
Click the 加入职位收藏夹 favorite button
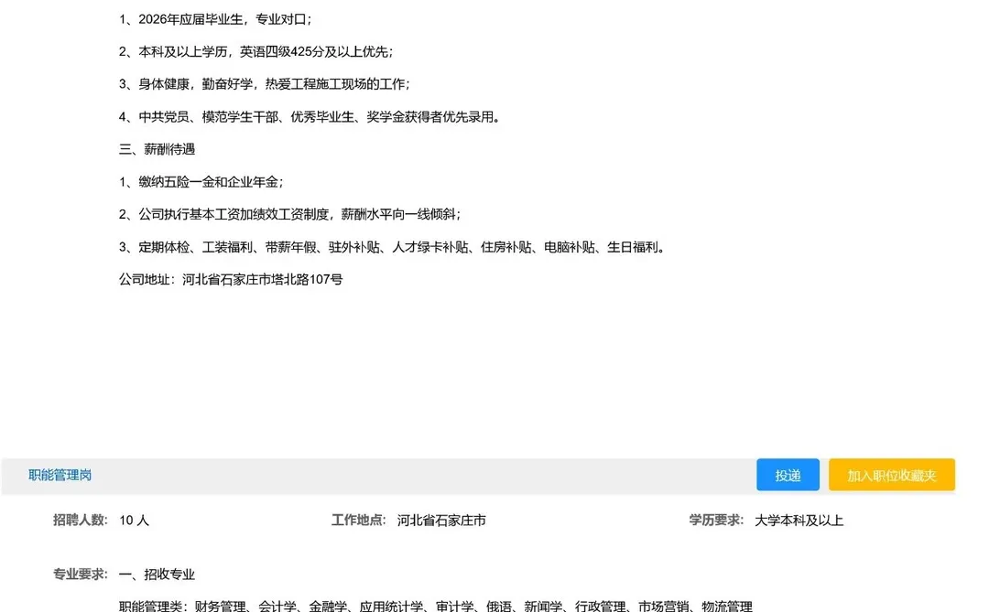(891, 475)
